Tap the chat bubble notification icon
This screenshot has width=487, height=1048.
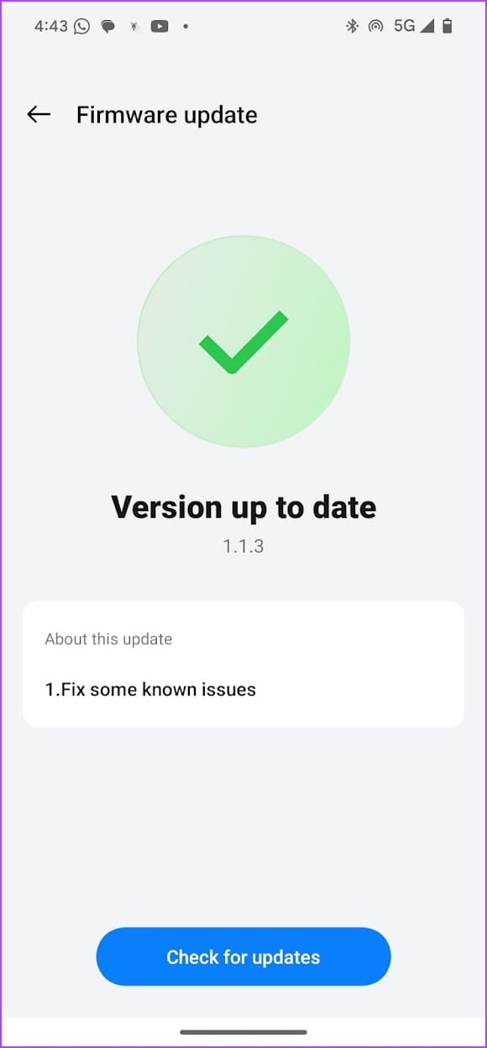coord(107,26)
